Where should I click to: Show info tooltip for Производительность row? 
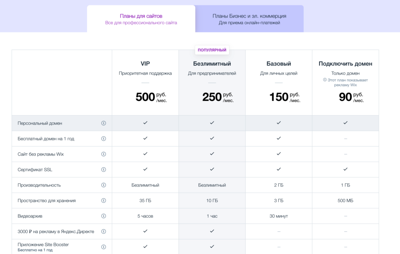coord(104,185)
